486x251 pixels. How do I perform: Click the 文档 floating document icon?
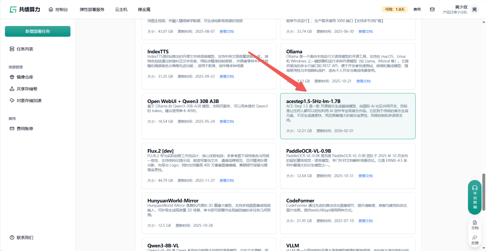pyautogui.click(x=475, y=225)
